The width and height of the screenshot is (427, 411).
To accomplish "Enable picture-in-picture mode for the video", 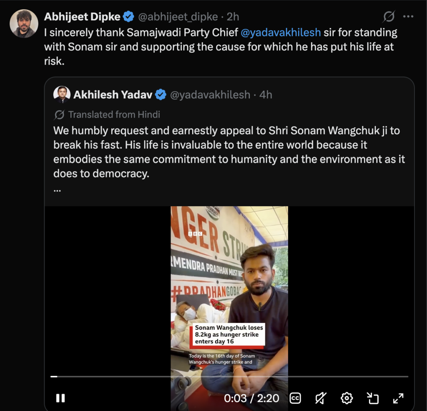I will tap(372, 398).
